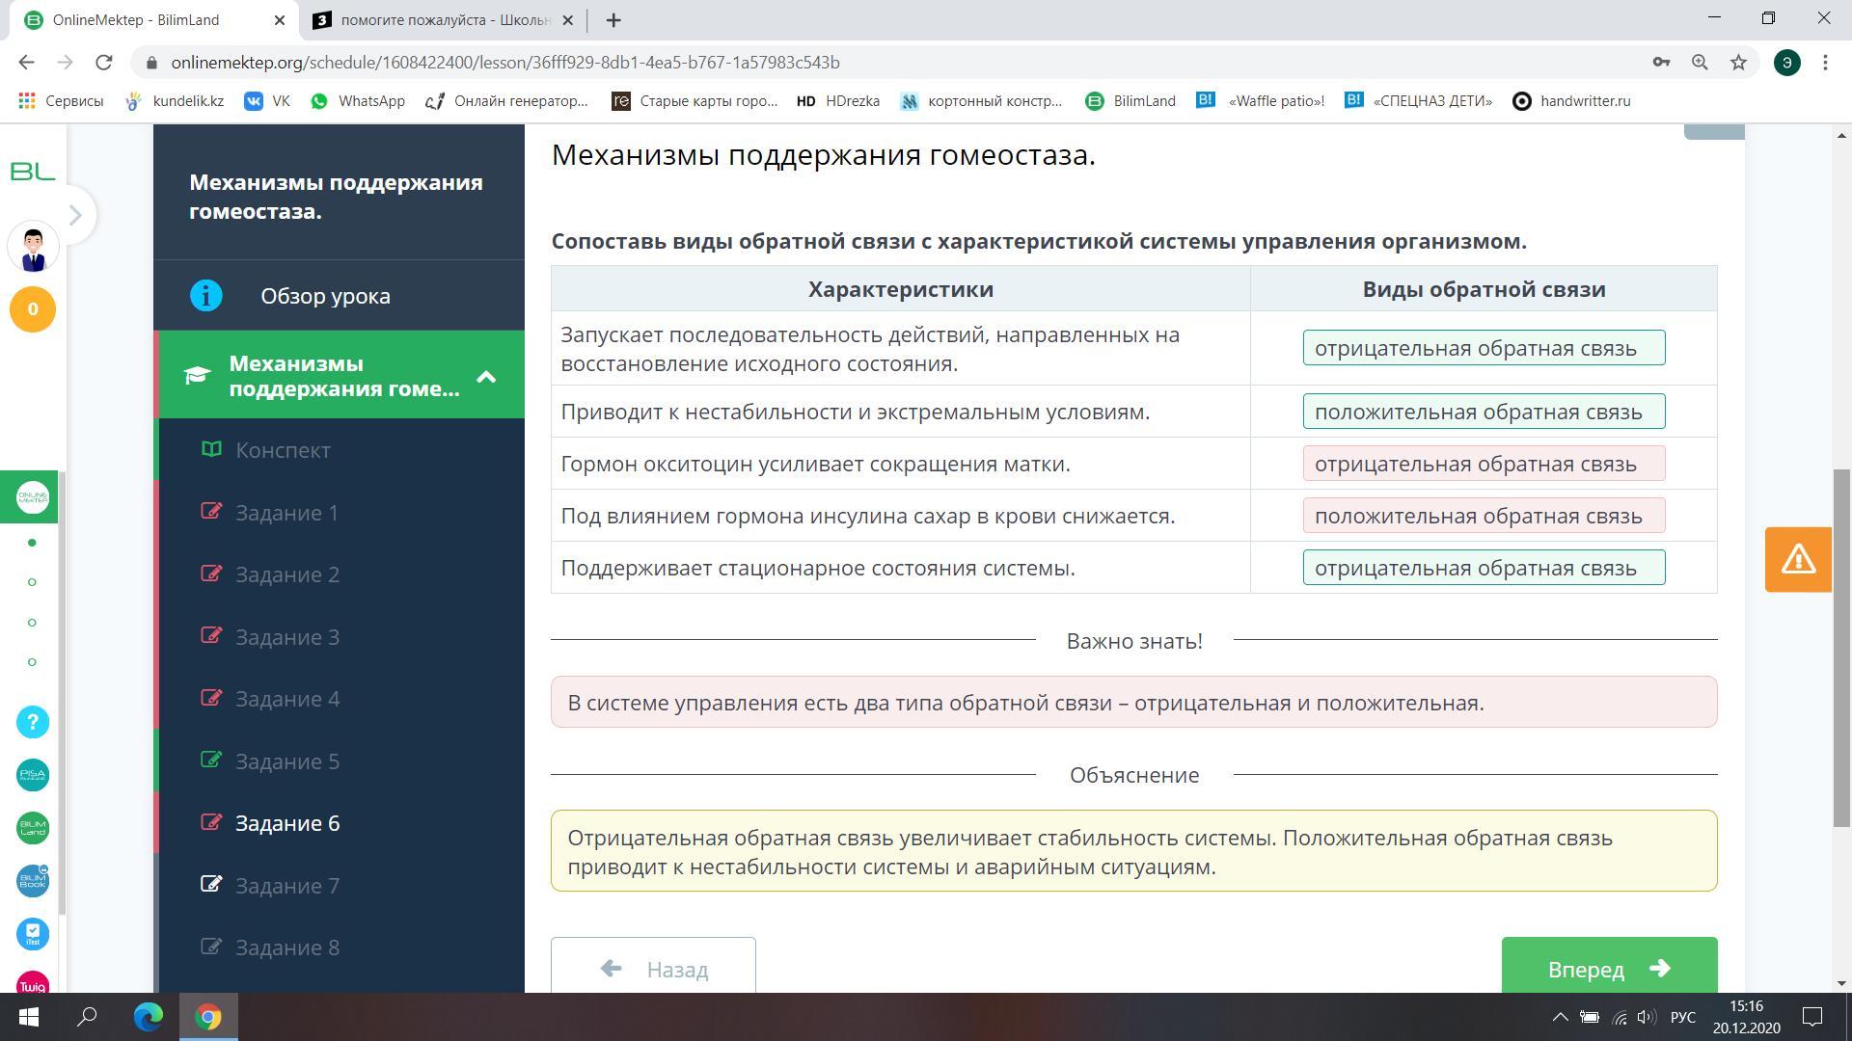Open Chrome menu three dots
This screenshot has height=1041, width=1852.
click(x=1825, y=62)
